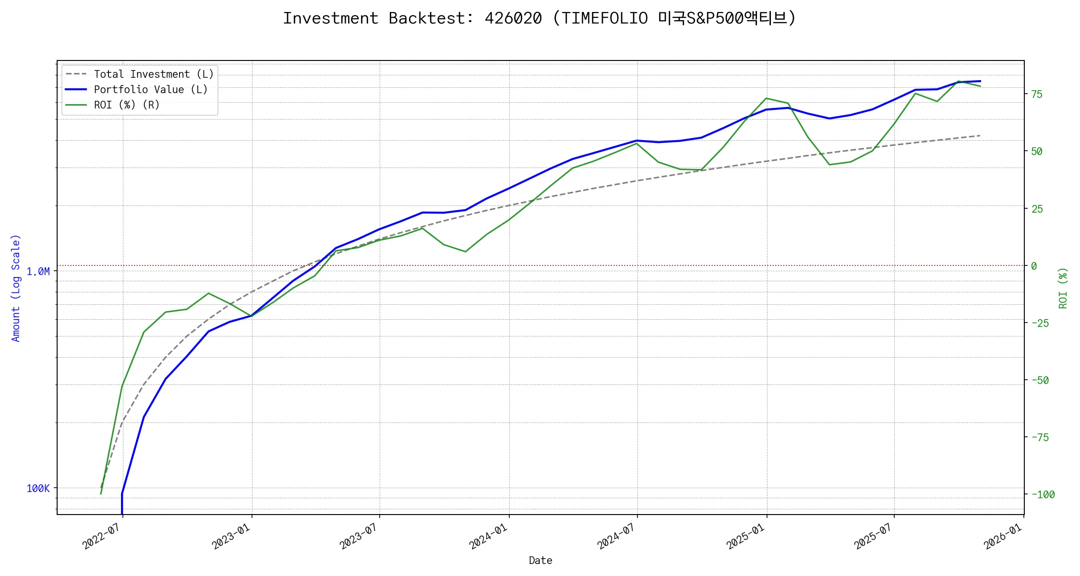Click the green legend line sample
Screen dimensions: 1080x576
click(x=76, y=105)
